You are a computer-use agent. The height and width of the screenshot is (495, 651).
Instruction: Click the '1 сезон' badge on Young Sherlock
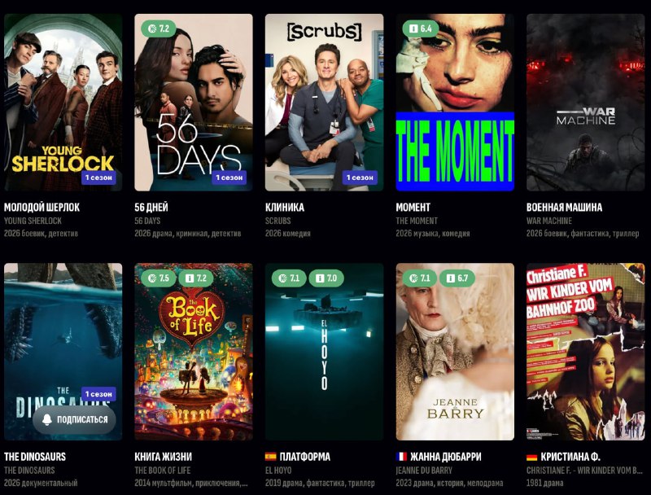[x=98, y=177]
